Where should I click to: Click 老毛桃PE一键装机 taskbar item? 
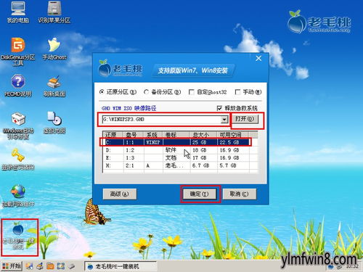pos(121,266)
